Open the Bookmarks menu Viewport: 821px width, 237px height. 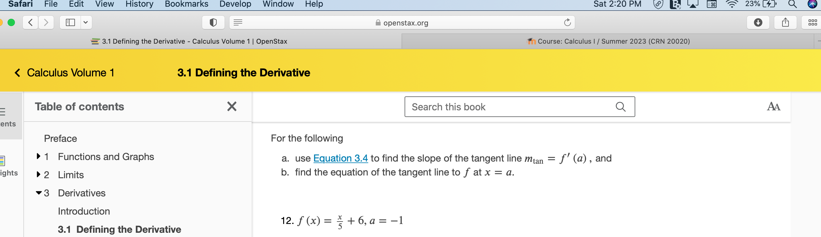(186, 4)
